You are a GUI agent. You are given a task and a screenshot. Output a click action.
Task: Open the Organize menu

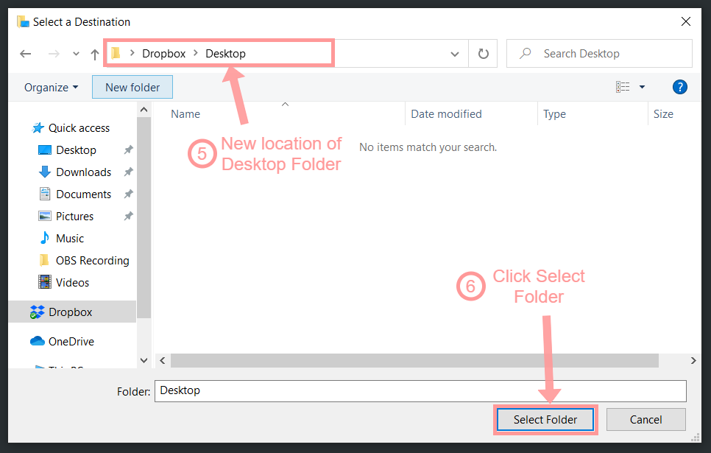coord(52,87)
